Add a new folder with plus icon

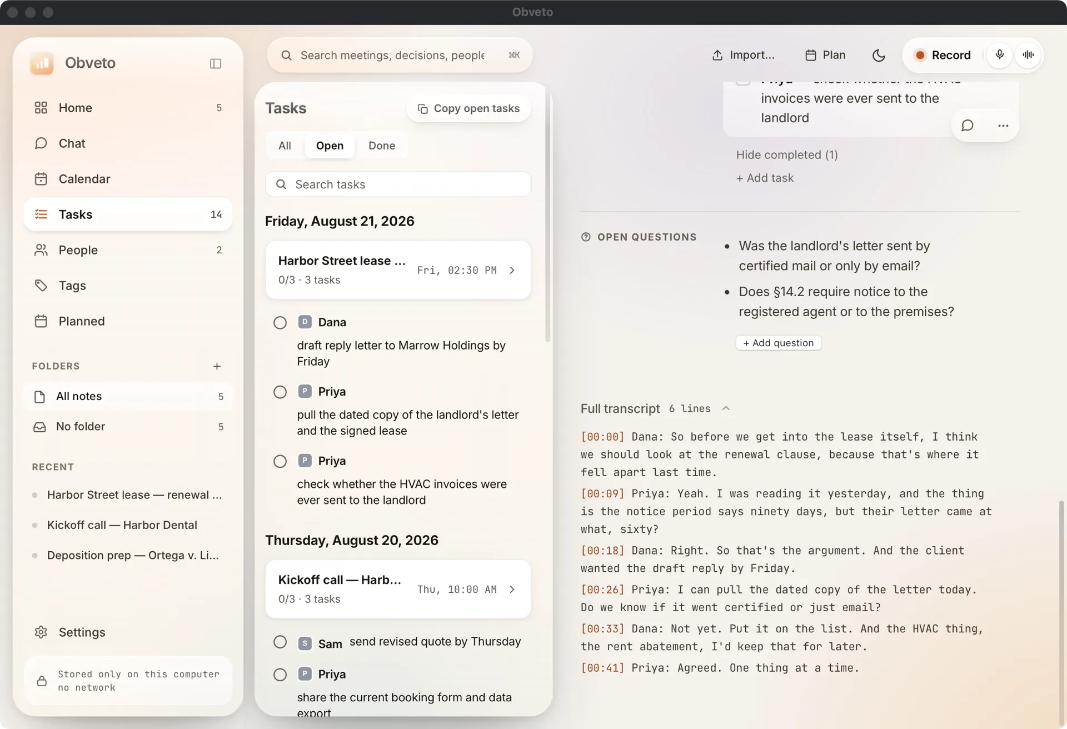pyautogui.click(x=217, y=366)
